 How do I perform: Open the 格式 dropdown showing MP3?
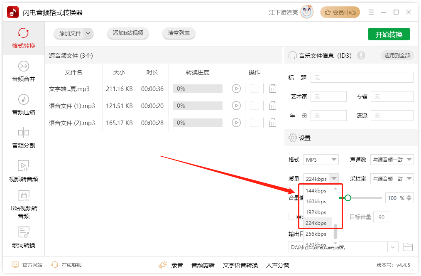click(321, 159)
